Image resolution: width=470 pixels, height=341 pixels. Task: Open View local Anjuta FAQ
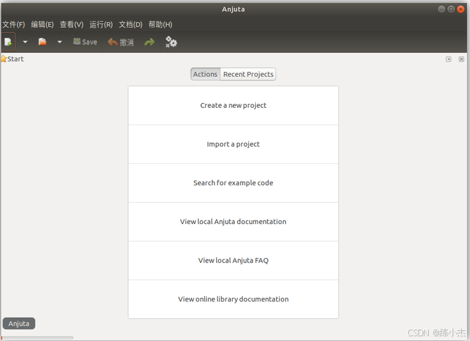tap(233, 261)
